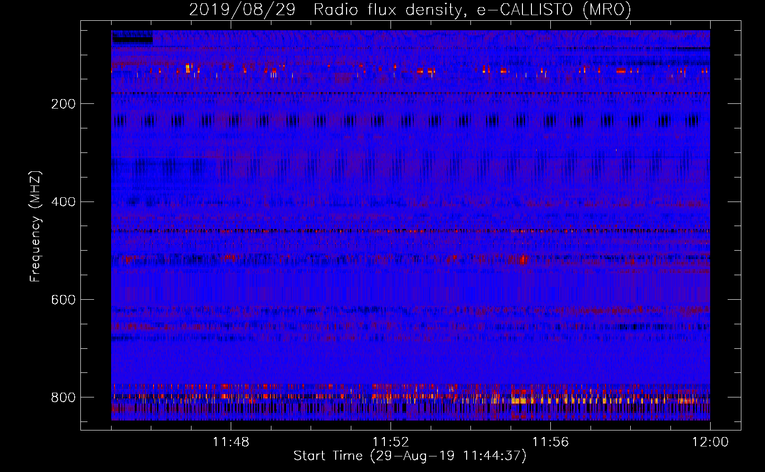Click the 11:56 time tick label
Screen dimensions: 765x472
pyautogui.click(x=550, y=442)
